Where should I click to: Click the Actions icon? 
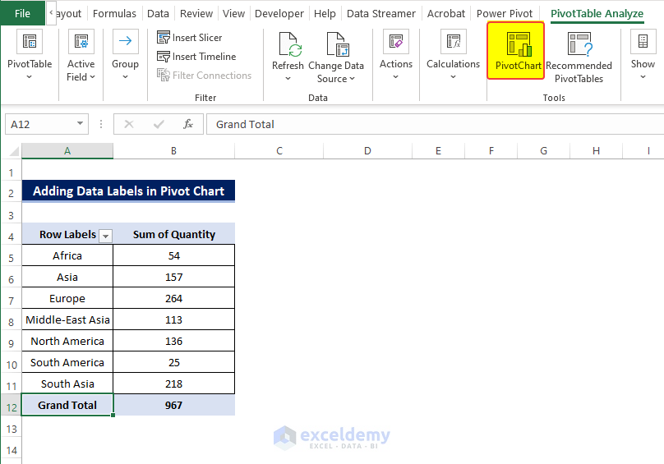(x=396, y=42)
